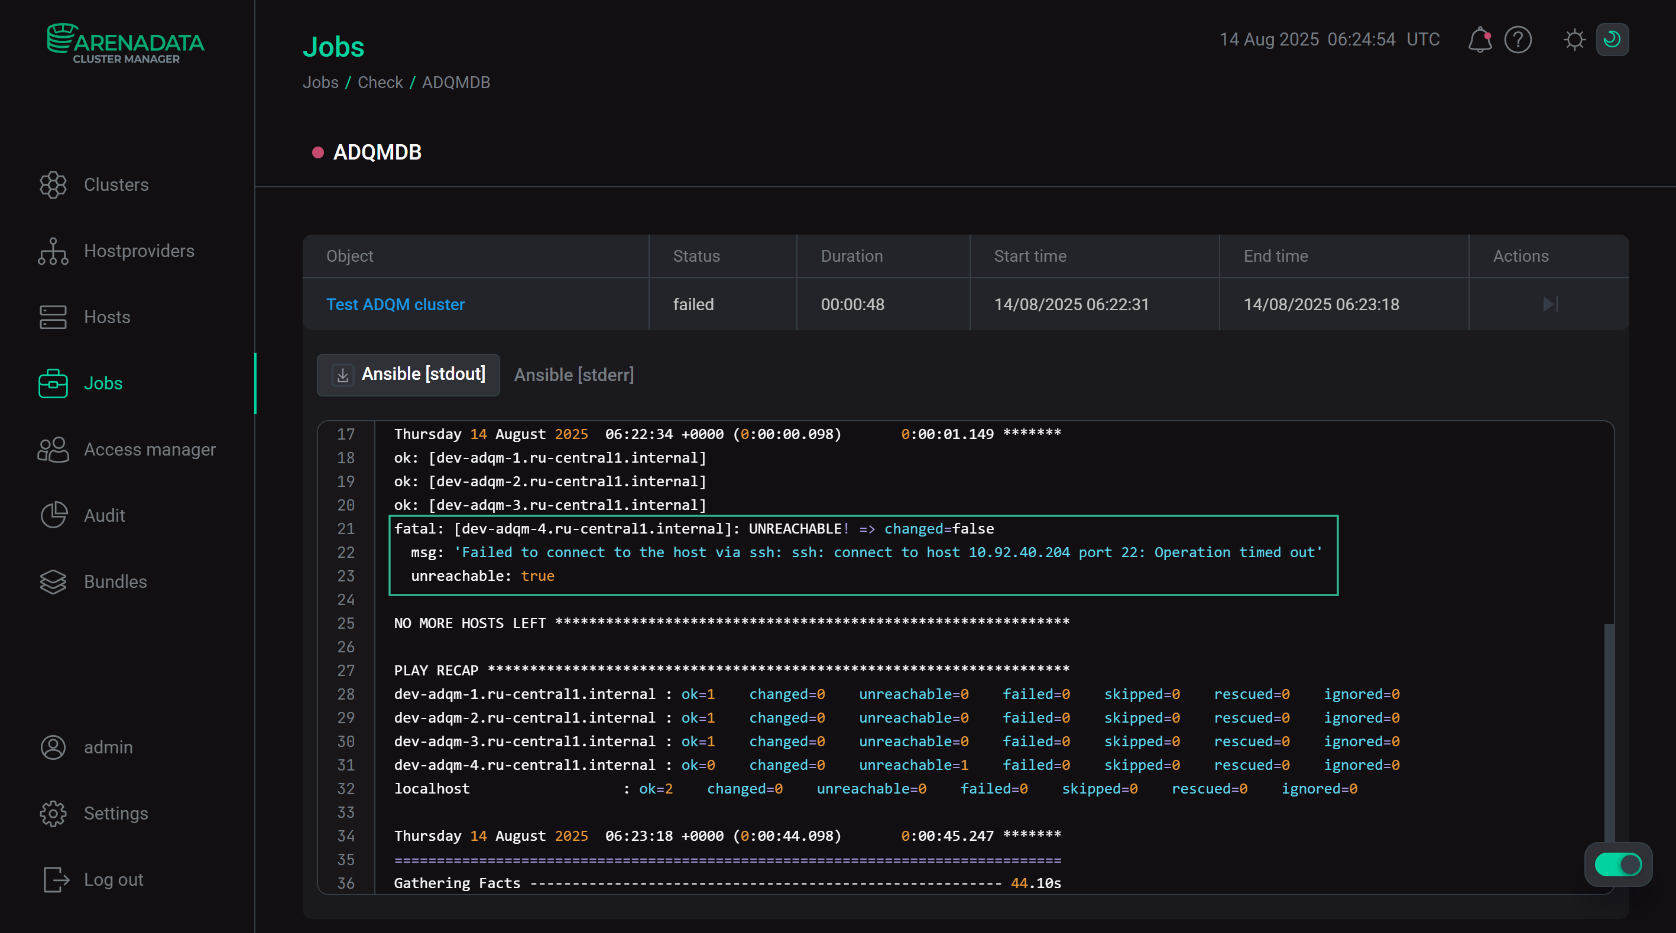Click the admin profile avatar icon
Image resolution: width=1676 pixels, height=933 pixels.
(x=53, y=747)
